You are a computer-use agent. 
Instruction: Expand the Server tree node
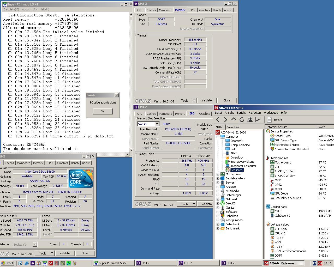pyautogui.click(x=218, y=183)
